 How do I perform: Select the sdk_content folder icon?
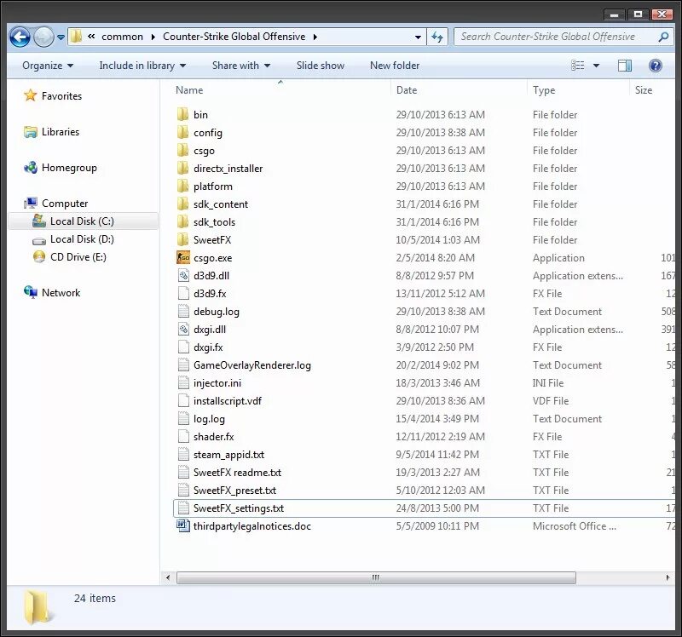pos(182,204)
